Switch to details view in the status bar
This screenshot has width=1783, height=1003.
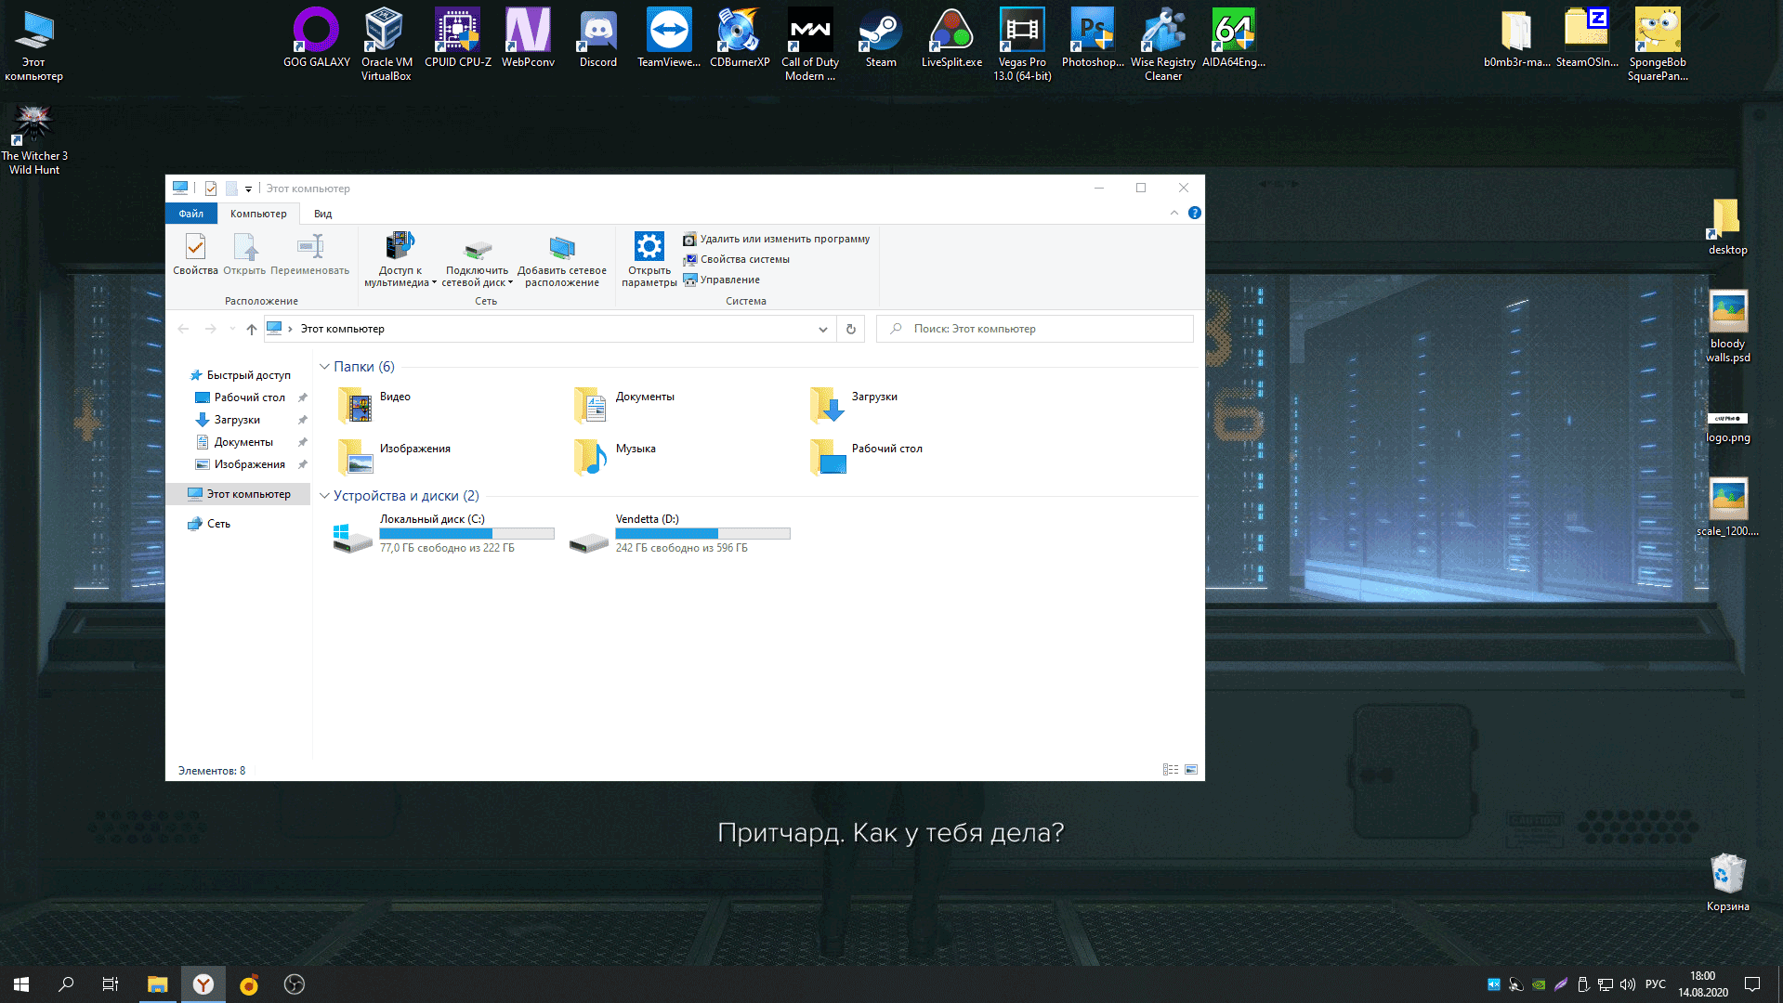1170,770
